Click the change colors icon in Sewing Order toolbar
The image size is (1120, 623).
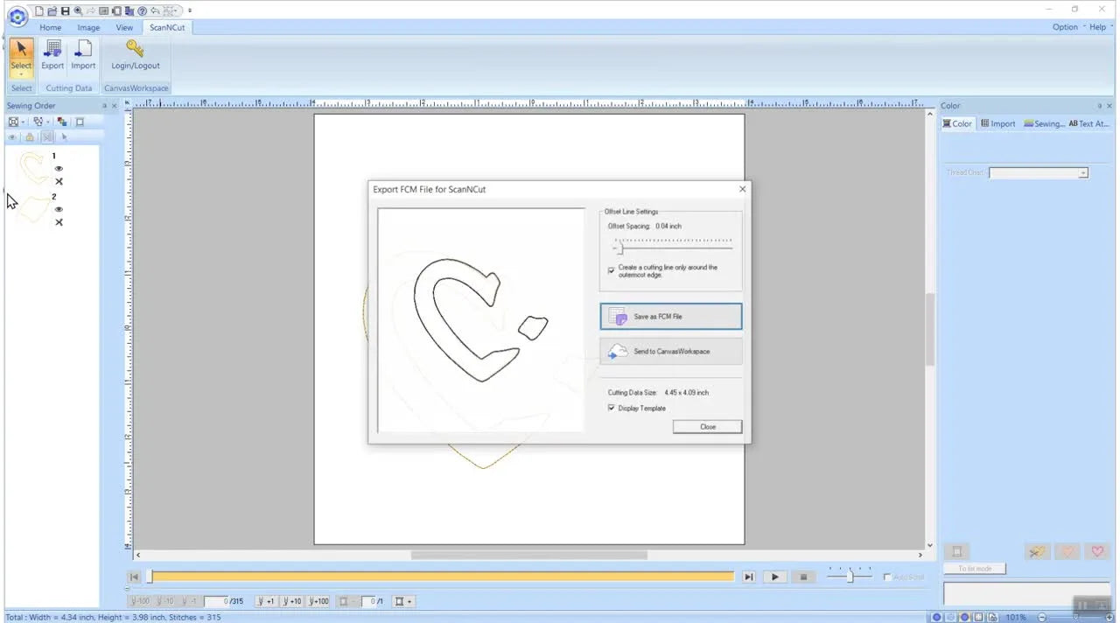tap(61, 122)
